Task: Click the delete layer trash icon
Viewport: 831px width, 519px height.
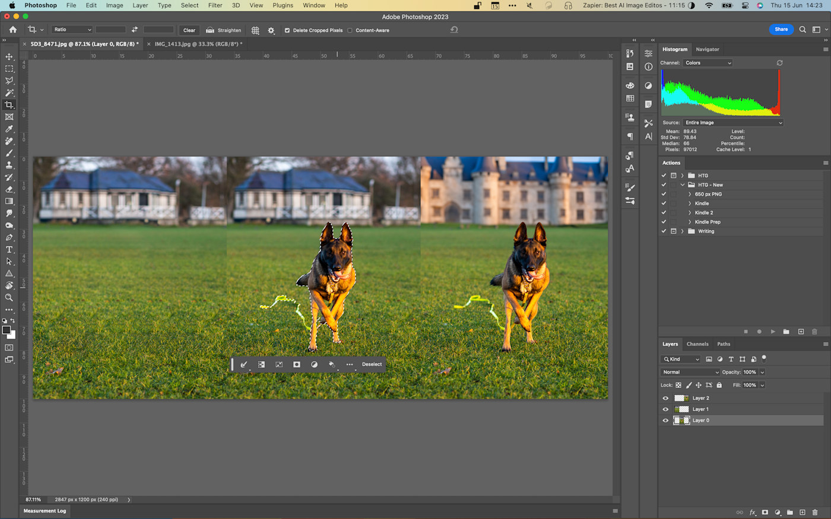Action: (815, 512)
